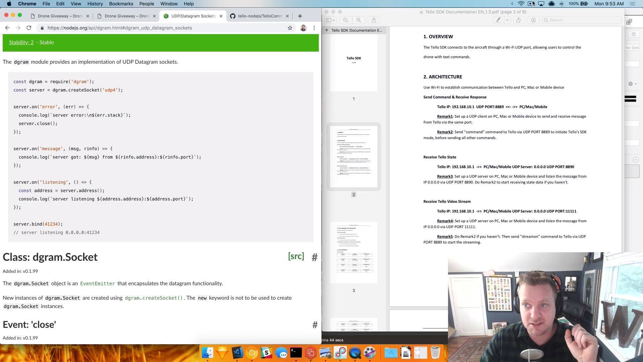Open the People menu
The width and height of the screenshot is (643, 362).
pyautogui.click(x=147, y=4)
